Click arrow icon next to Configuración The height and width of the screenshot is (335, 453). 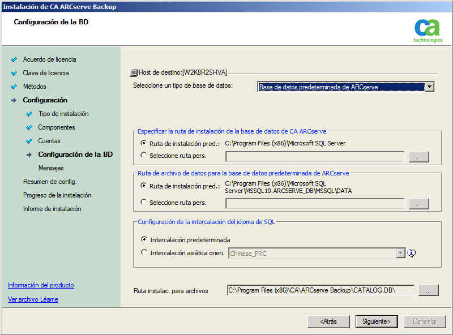(x=14, y=101)
